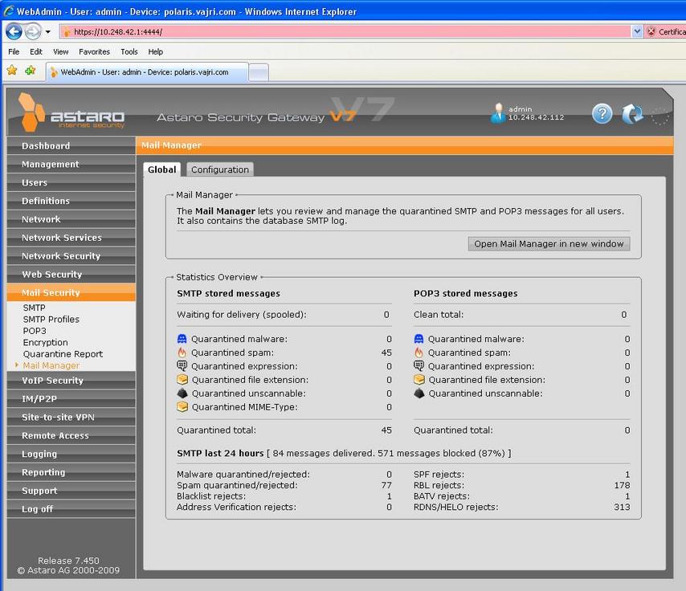Screen dimensions: 686x591
Task: Click the SMTP Quarantined malware ghost icon
Action: (182, 339)
